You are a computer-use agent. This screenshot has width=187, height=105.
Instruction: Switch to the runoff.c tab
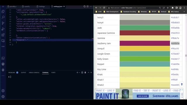(26, 6)
